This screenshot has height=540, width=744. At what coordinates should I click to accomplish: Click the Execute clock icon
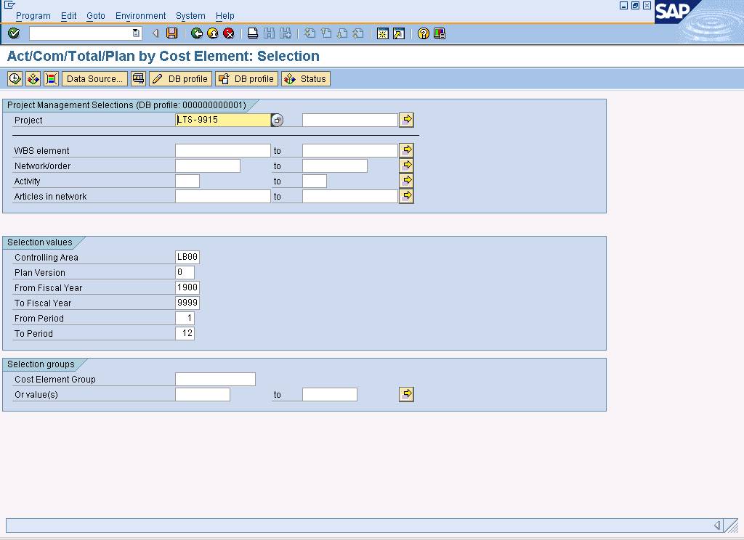tap(15, 78)
